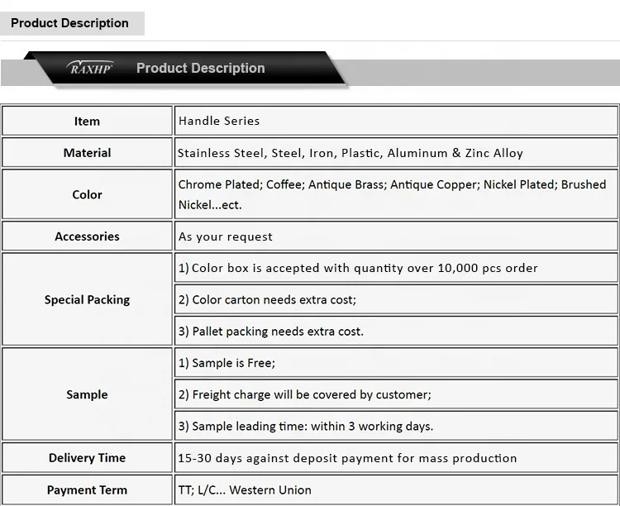
Task: Click the 15-30 days delivery time text
Action: pos(347,458)
